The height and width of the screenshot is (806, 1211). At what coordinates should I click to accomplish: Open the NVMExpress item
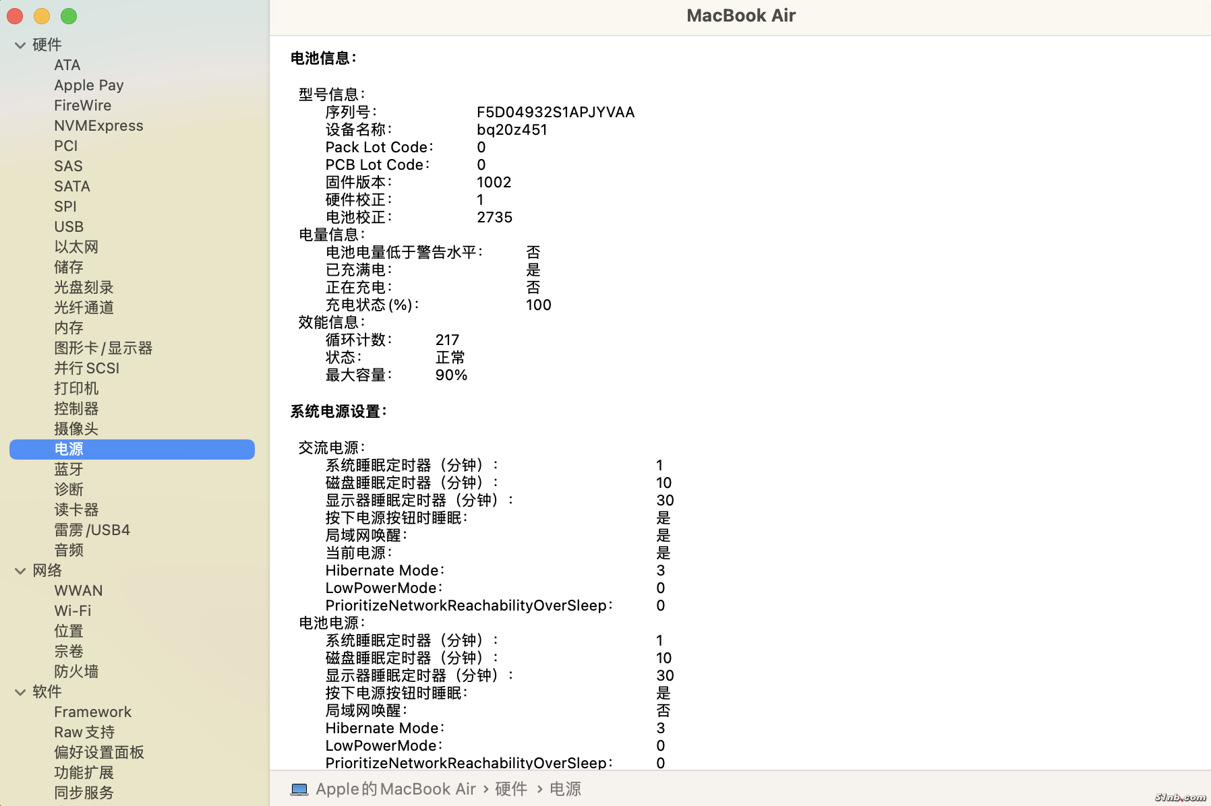click(98, 126)
